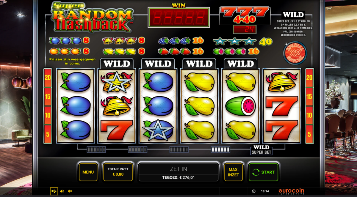Image resolution: width=357 pixels, height=197 pixels.
Task: Select the right 5 bet level marker
Action: point(309,134)
